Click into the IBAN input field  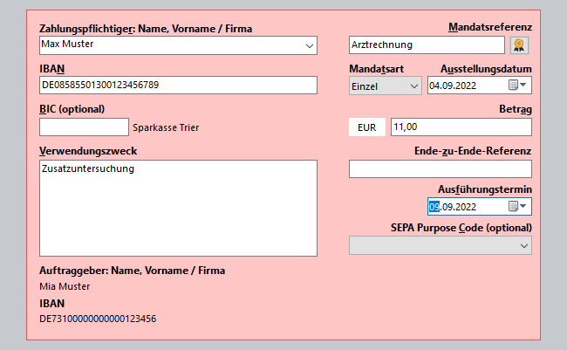pos(178,85)
